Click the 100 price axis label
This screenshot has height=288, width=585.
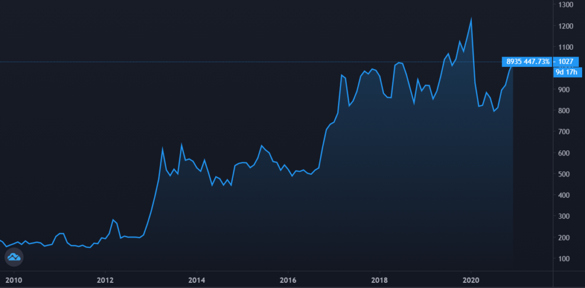point(564,258)
